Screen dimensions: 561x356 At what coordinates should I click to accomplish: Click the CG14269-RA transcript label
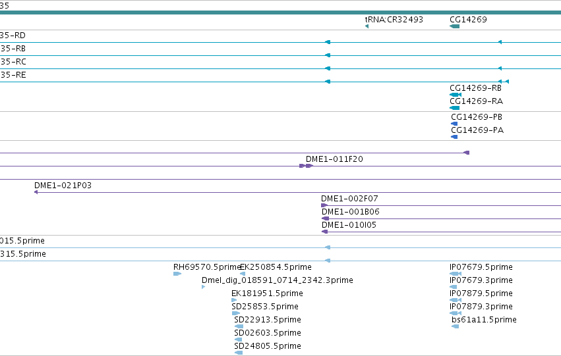click(476, 101)
